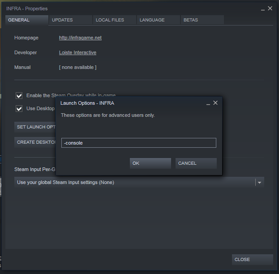The image size is (279, 274).
Task: Click the Developer label
Action: [26, 52]
